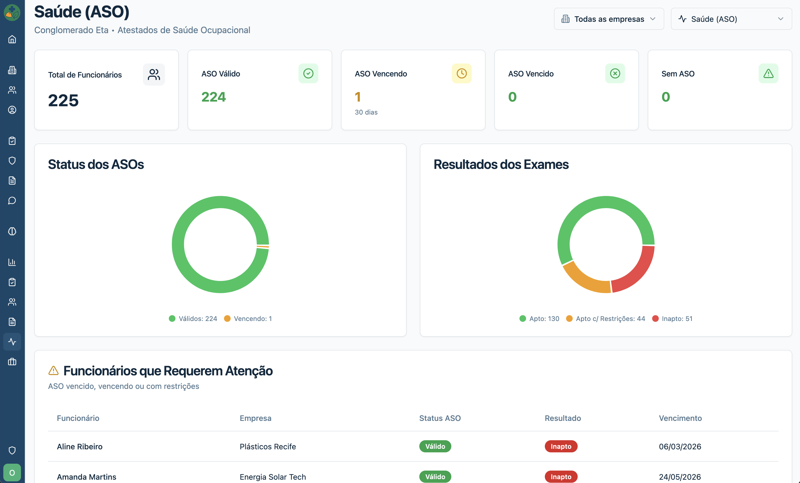Select the activity pulse health icon
Image resolution: width=800 pixels, height=483 pixels.
12,341
